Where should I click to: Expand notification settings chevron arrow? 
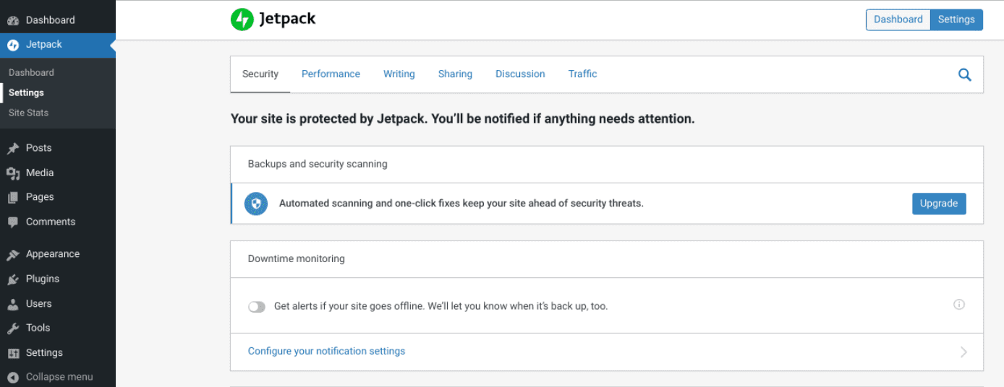click(x=963, y=352)
